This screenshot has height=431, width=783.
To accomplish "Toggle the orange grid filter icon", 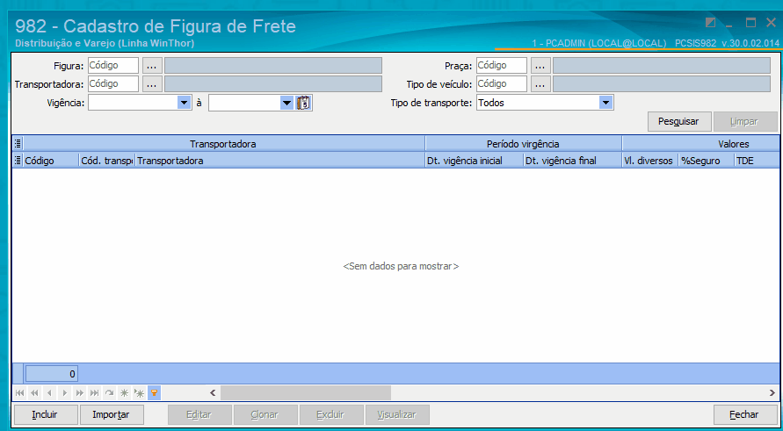I will click(155, 393).
